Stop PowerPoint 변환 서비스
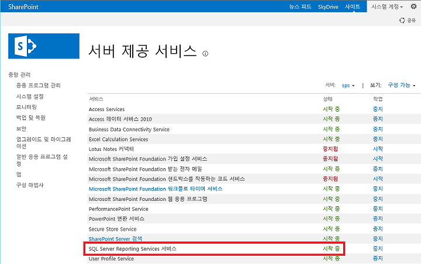The width and height of the screenshot is (421, 264). [378, 218]
